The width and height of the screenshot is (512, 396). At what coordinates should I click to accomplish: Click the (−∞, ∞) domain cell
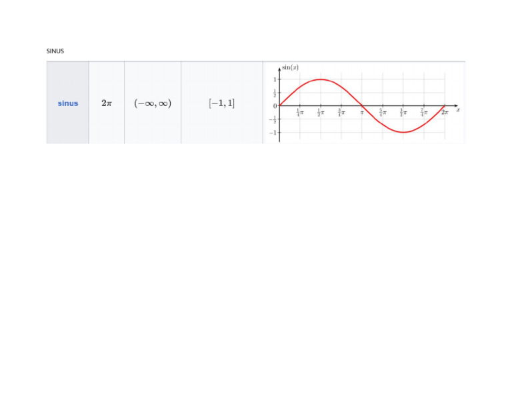[x=153, y=103]
